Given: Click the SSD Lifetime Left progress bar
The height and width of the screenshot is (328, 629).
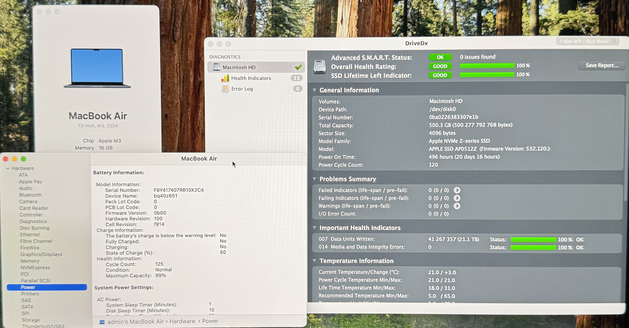Looking at the screenshot, I should (487, 75).
